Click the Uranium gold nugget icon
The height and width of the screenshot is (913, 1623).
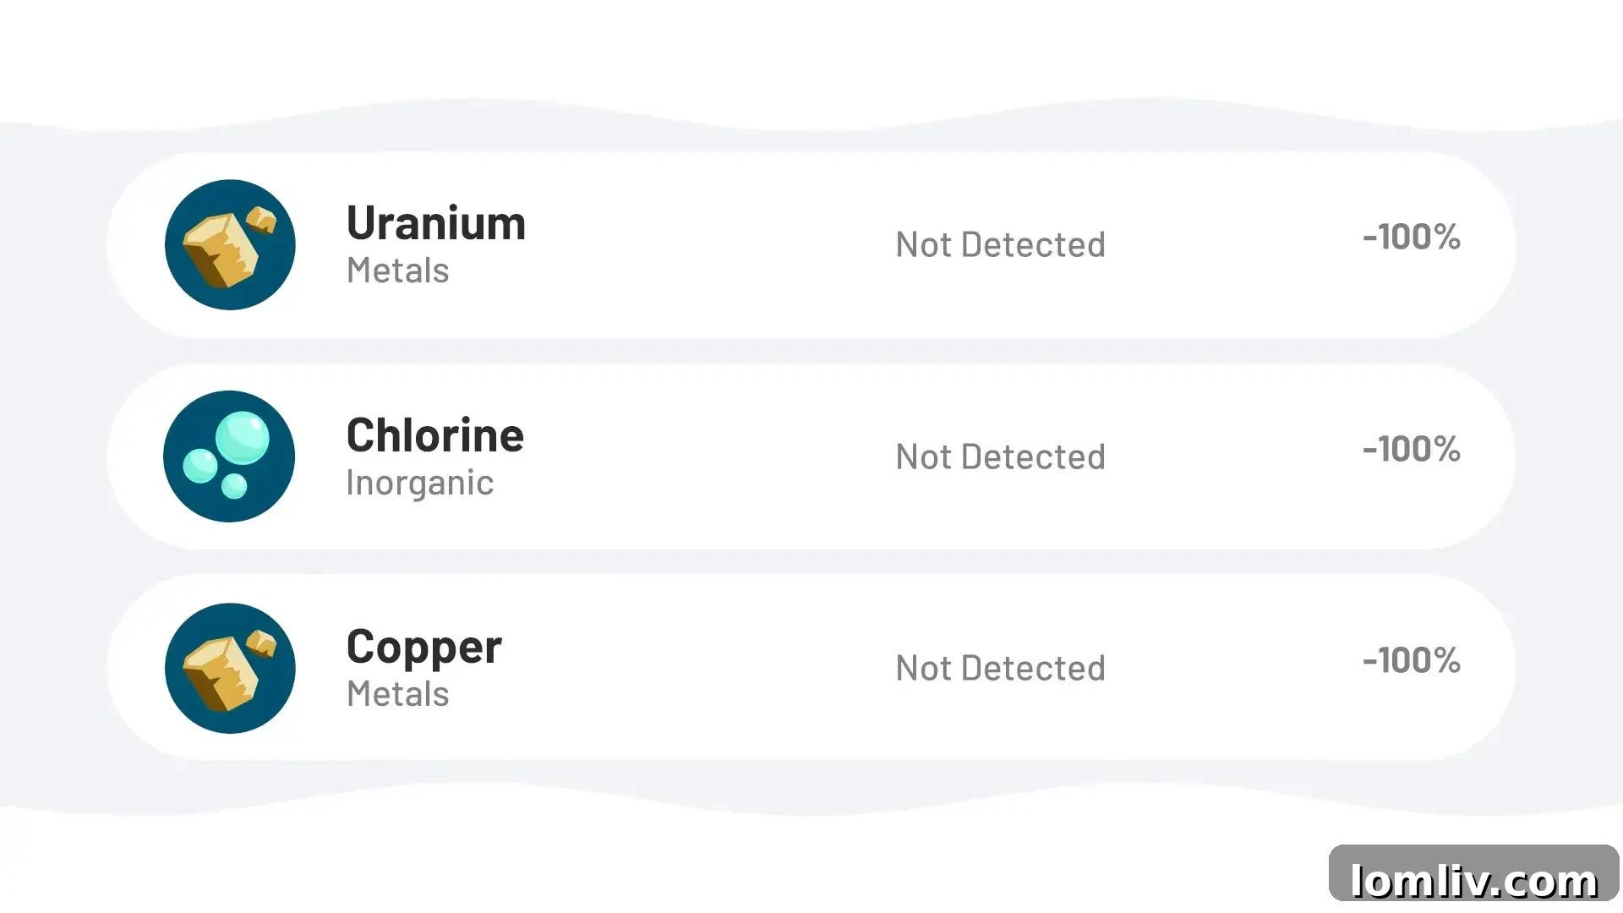click(230, 245)
